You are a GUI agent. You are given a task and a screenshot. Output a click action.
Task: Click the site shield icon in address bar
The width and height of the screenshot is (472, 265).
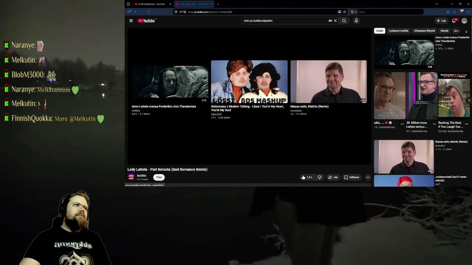pyautogui.click(x=176, y=12)
